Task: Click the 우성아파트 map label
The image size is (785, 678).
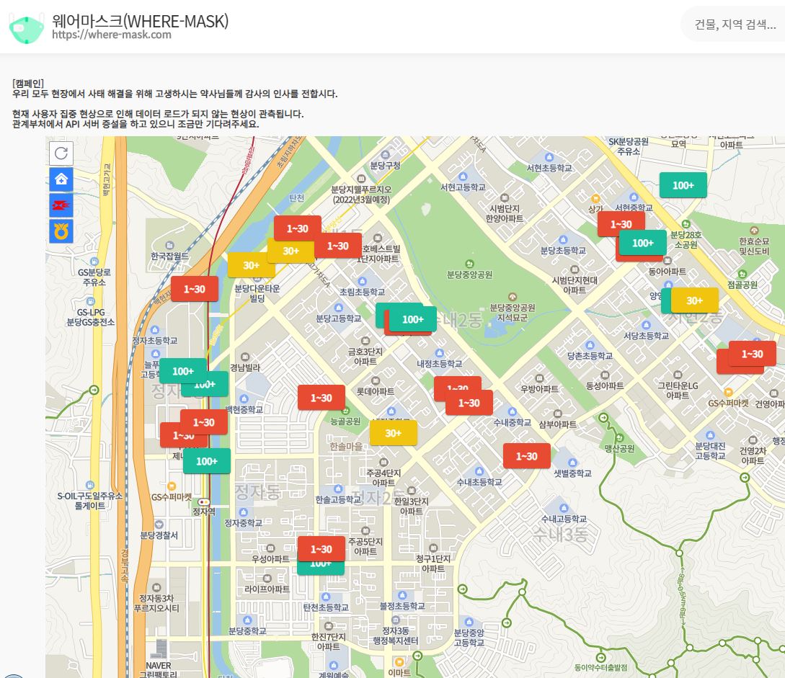Action: 270,559
